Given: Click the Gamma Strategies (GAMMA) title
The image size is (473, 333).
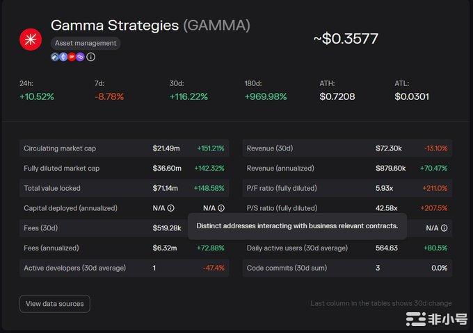Looking at the screenshot, I should (150, 26).
